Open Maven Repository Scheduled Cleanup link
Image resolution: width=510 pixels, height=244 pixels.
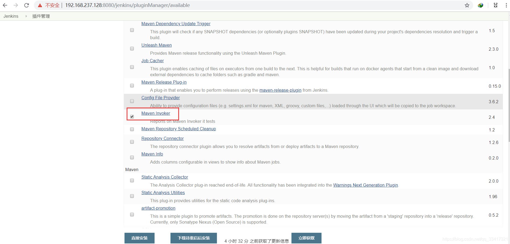(x=179, y=129)
